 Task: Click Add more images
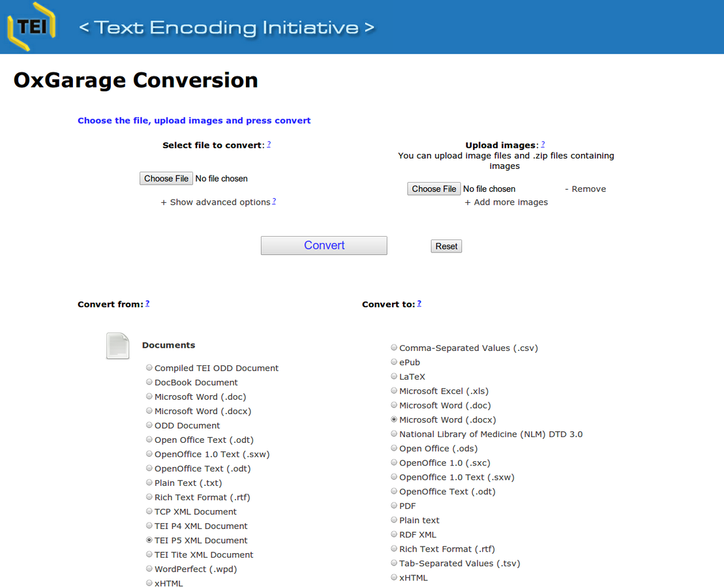click(507, 202)
